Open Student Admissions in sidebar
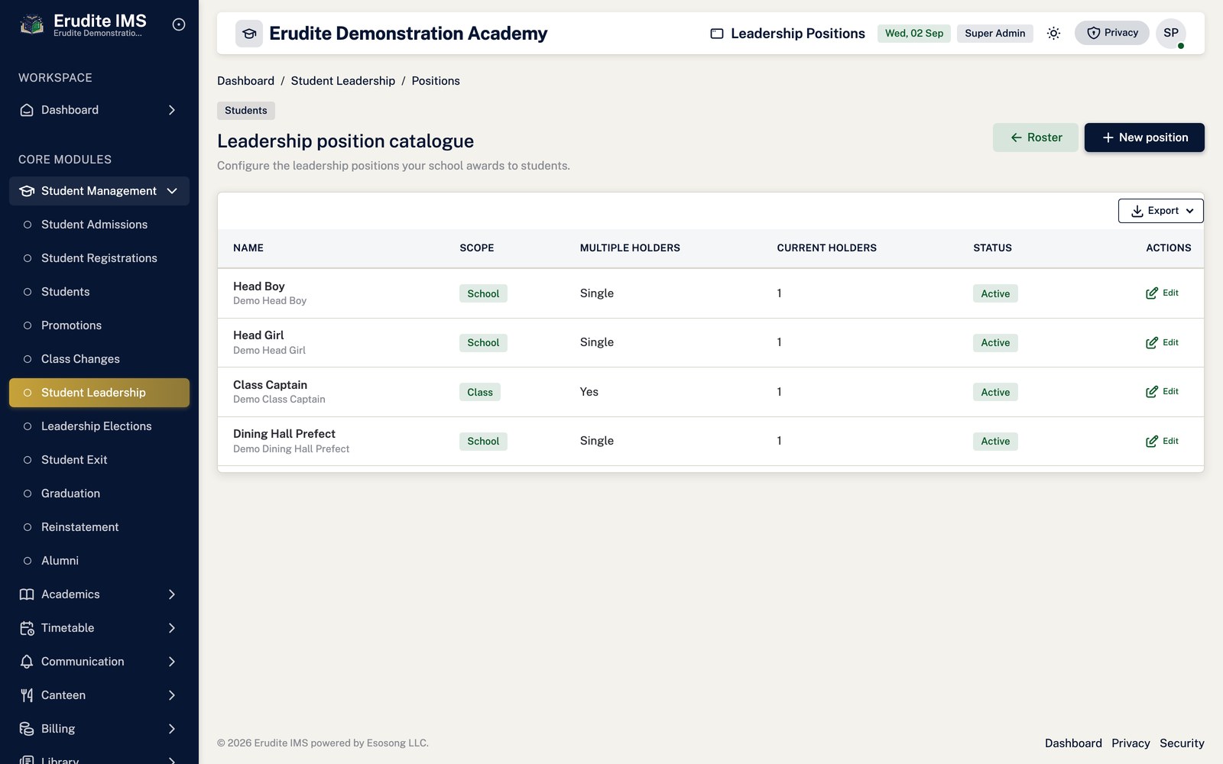This screenshot has width=1223, height=764. 99,225
